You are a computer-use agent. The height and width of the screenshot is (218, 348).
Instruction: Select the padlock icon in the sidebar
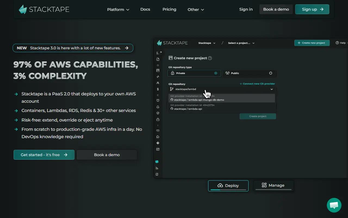pyautogui.click(x=158, y=119)
